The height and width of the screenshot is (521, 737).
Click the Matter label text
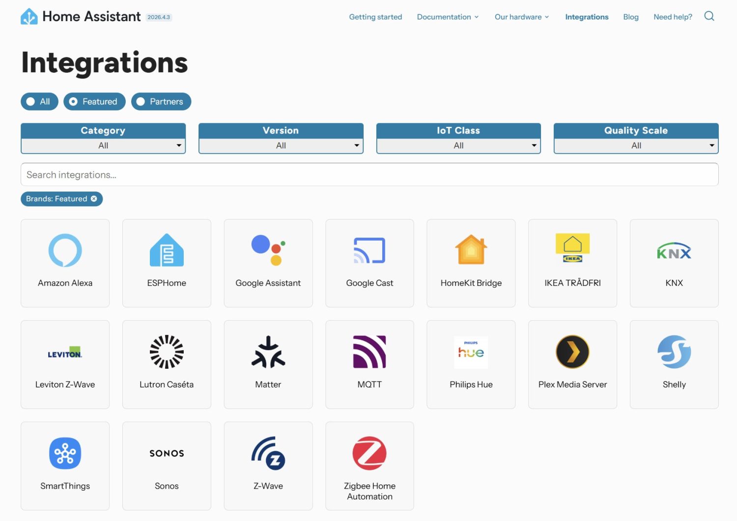tap(268, 384)
